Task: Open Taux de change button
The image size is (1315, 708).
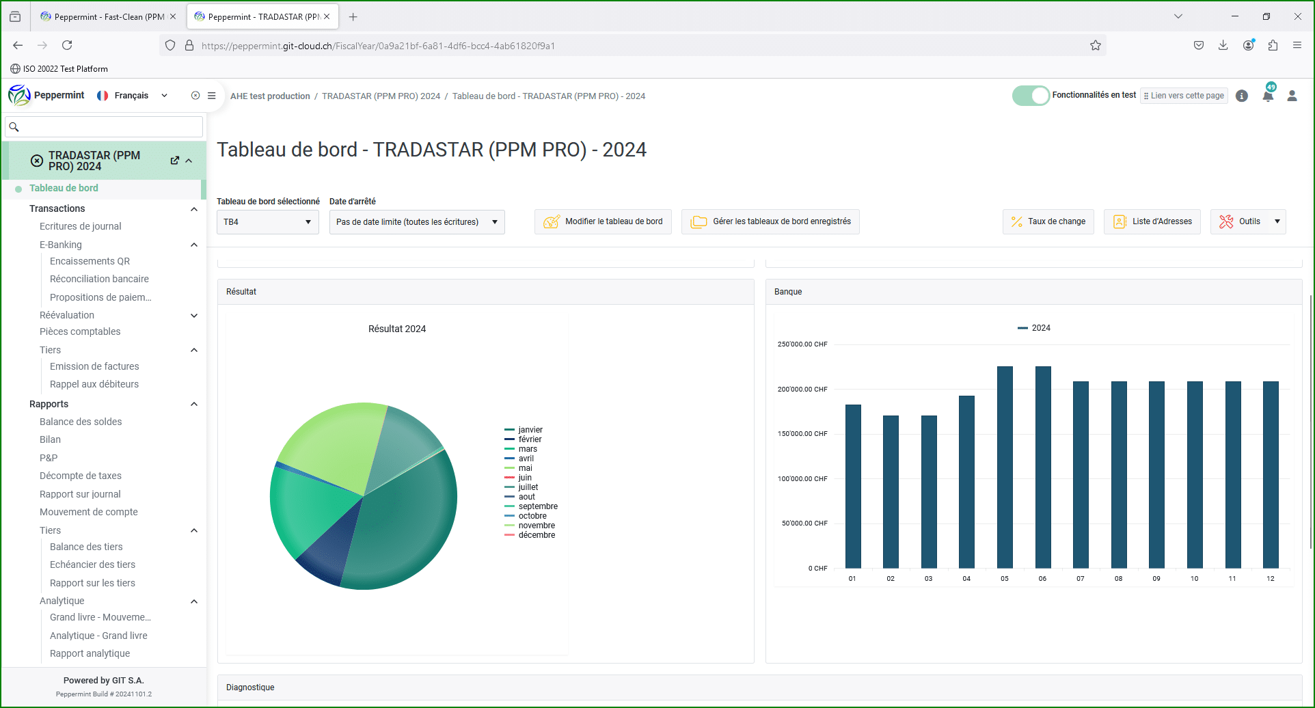Action: tap(1048, 221)
